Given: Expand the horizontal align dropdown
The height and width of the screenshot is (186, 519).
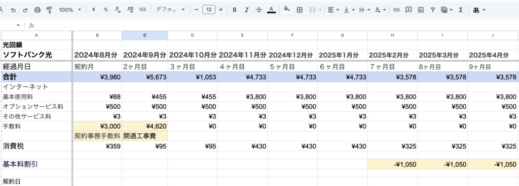Looking at the screenshot, I should tap(333, 10).
